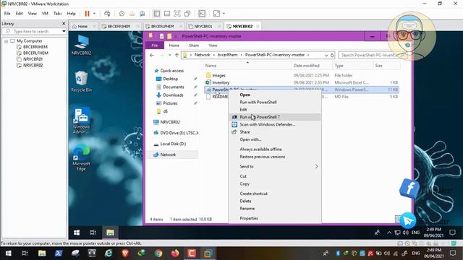This screenshot has width=463, height=260.
Task: Open PowerShell from the host taskbar
Action: pos(59,253)
